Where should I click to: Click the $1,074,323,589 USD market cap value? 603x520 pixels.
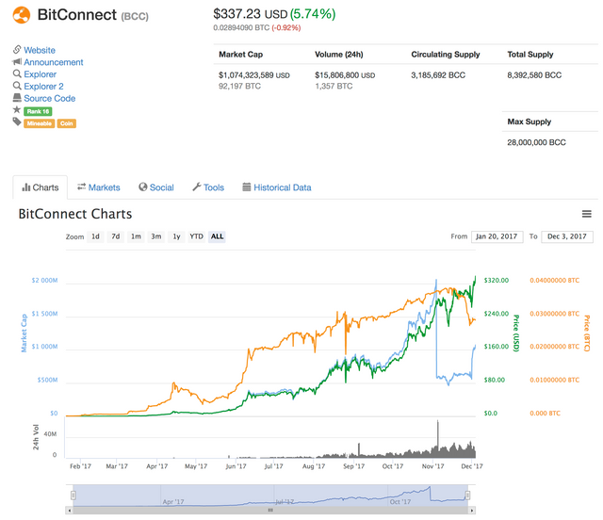254,75
